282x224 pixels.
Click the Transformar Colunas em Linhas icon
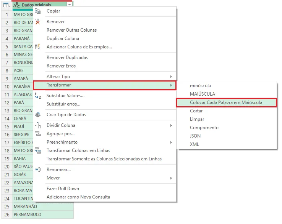(x=38, y=150)
